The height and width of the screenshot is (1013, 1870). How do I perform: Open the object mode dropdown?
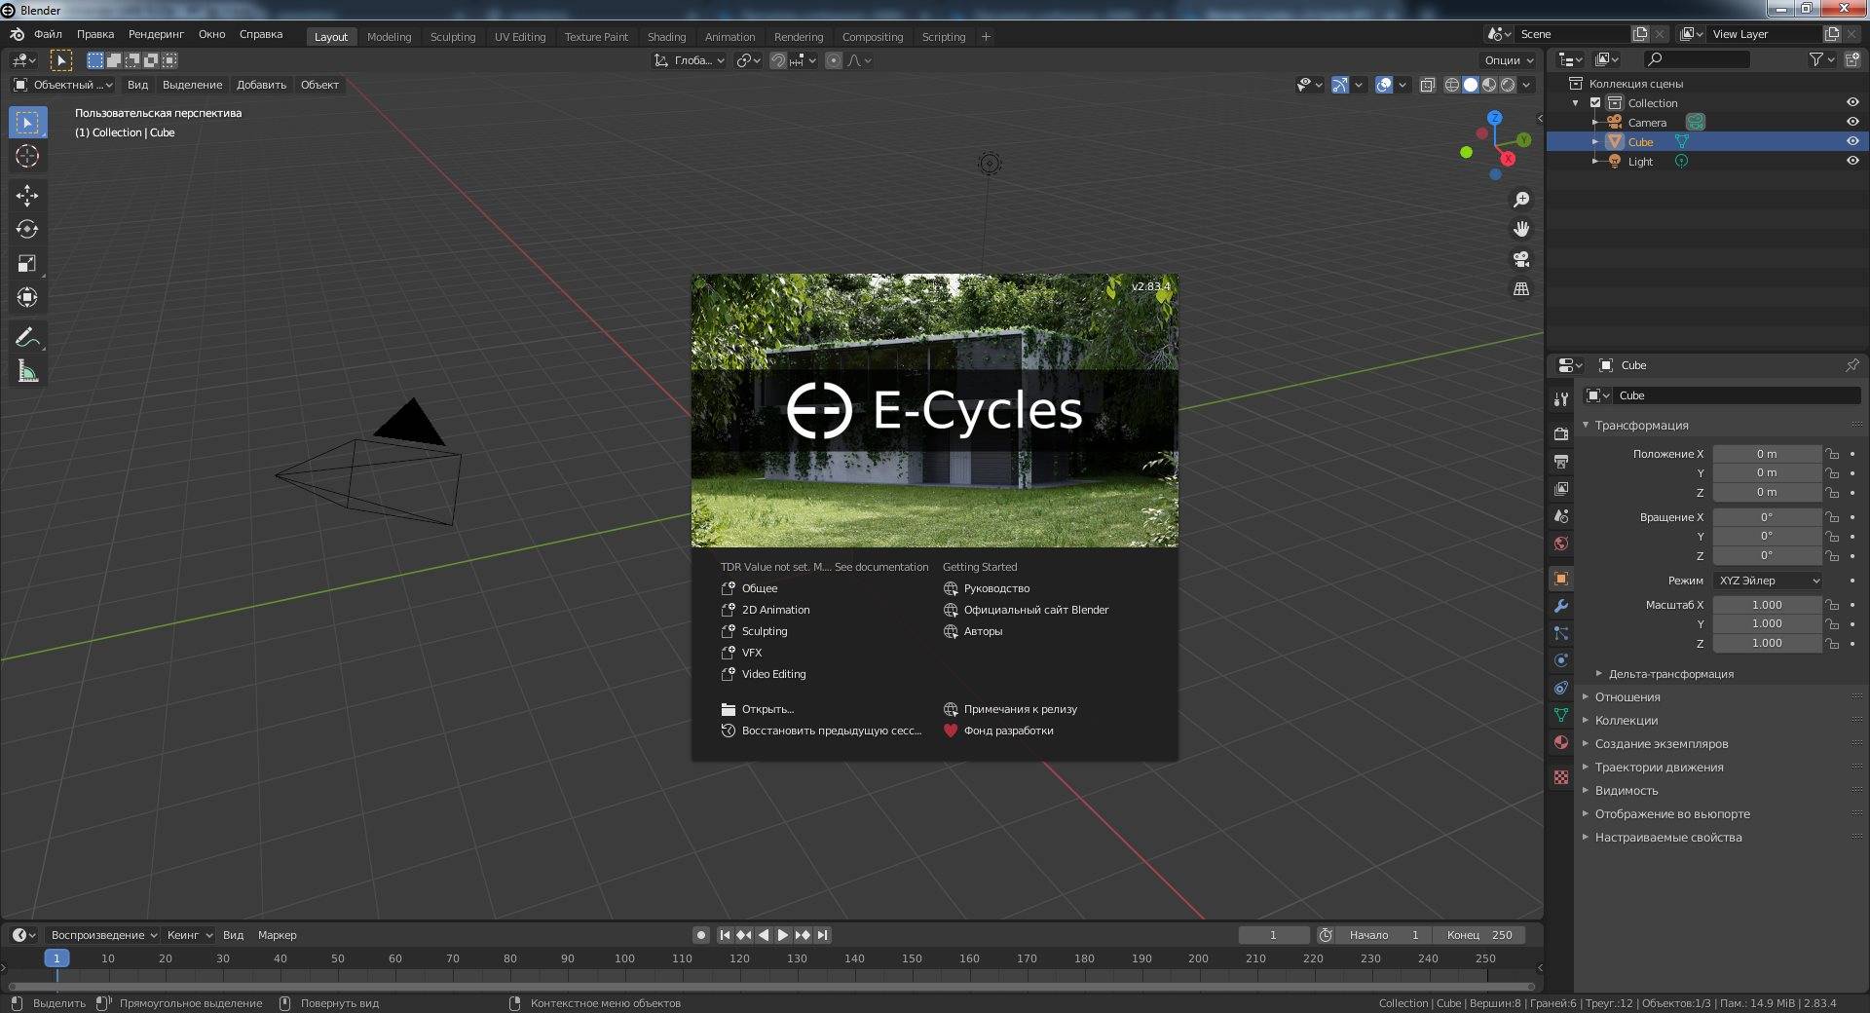(62, 85)
